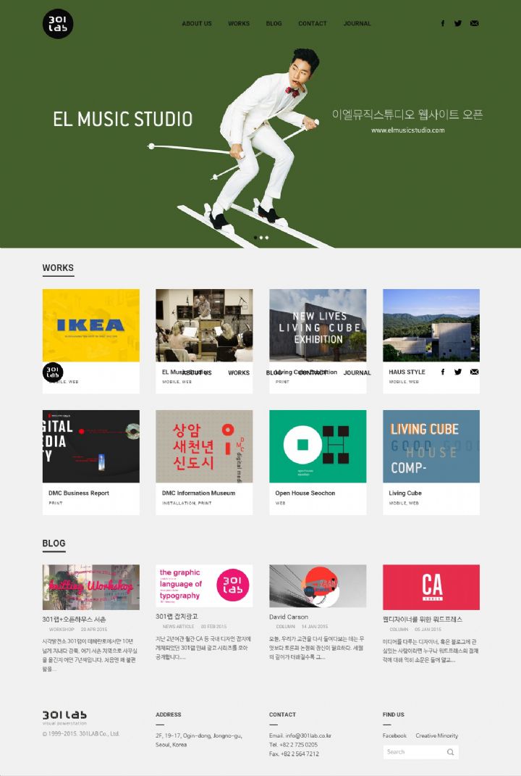Focus the Search field in the footer

pyautogui.click(x=420, y=752)
